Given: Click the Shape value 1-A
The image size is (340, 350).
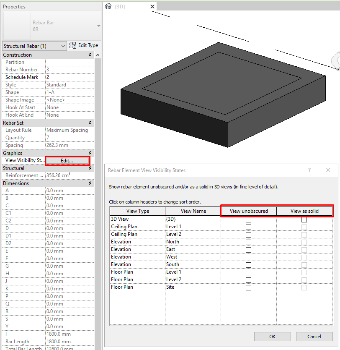Looking at the screenshot, I should click(67, 92).
